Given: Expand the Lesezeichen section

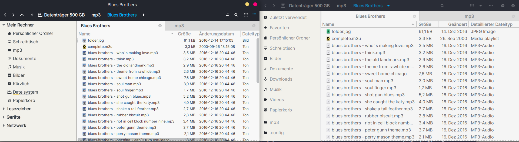Looking at the screenshot, I should tap(4, 109).
